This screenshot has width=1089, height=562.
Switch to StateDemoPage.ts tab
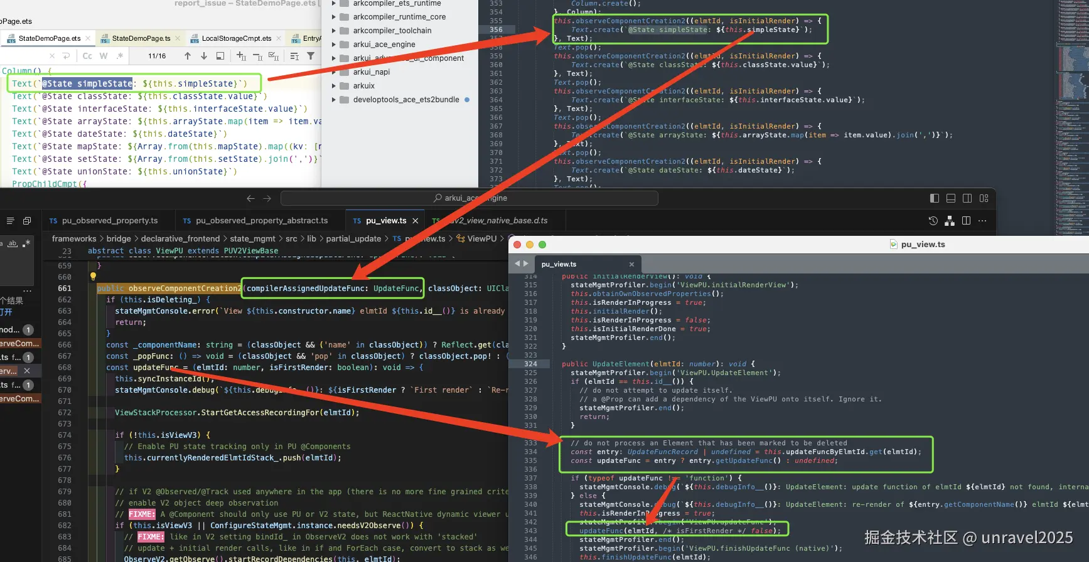(141, 38)
